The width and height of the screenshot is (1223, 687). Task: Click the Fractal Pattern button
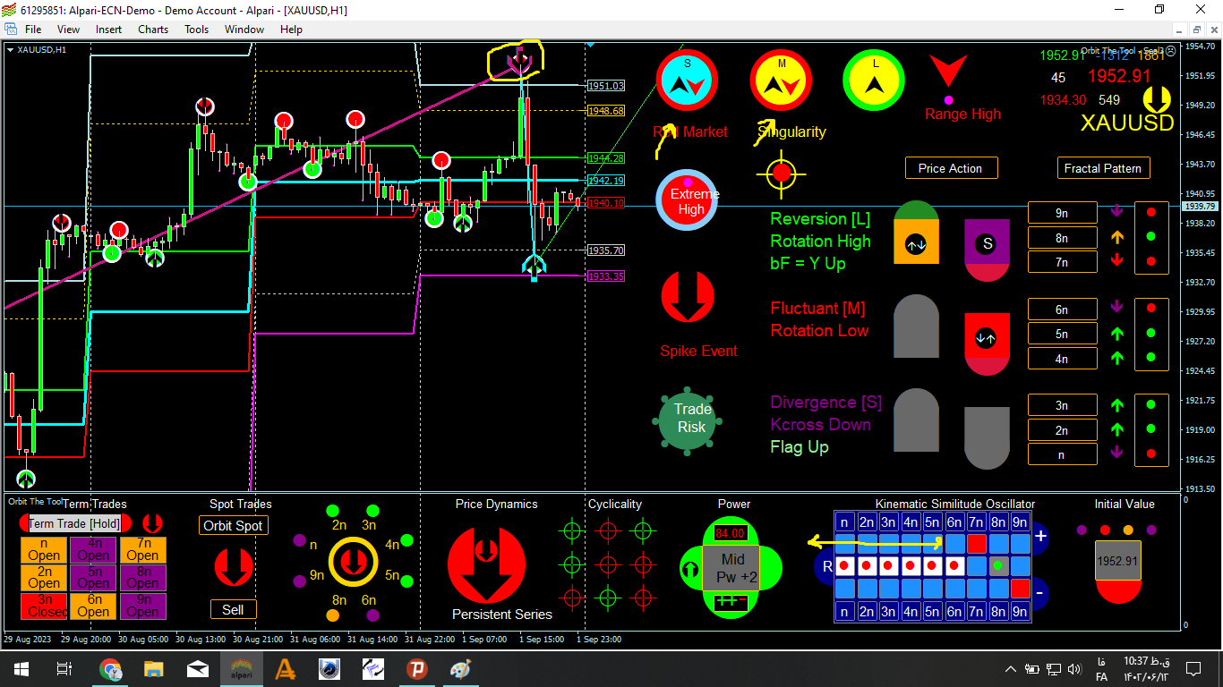tap(1103, 168)
